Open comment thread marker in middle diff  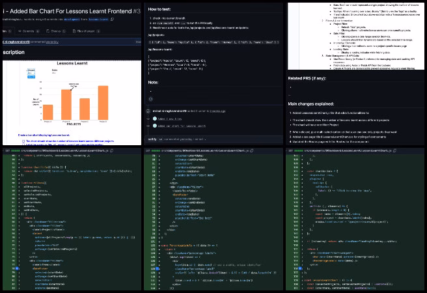157,268
